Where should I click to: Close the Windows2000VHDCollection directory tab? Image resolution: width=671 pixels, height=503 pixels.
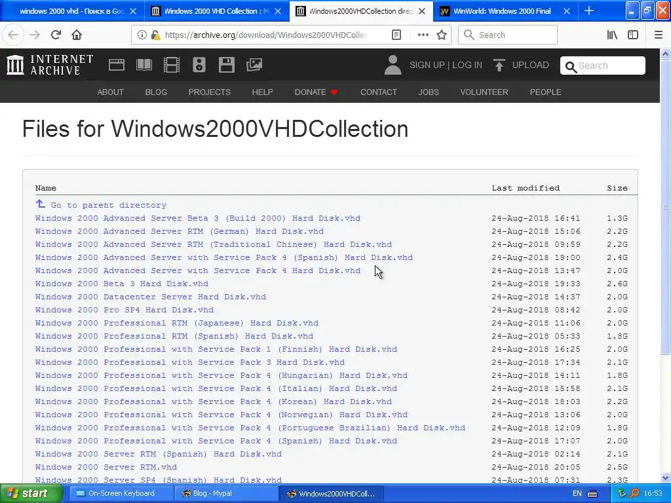[x=422, y=11]
